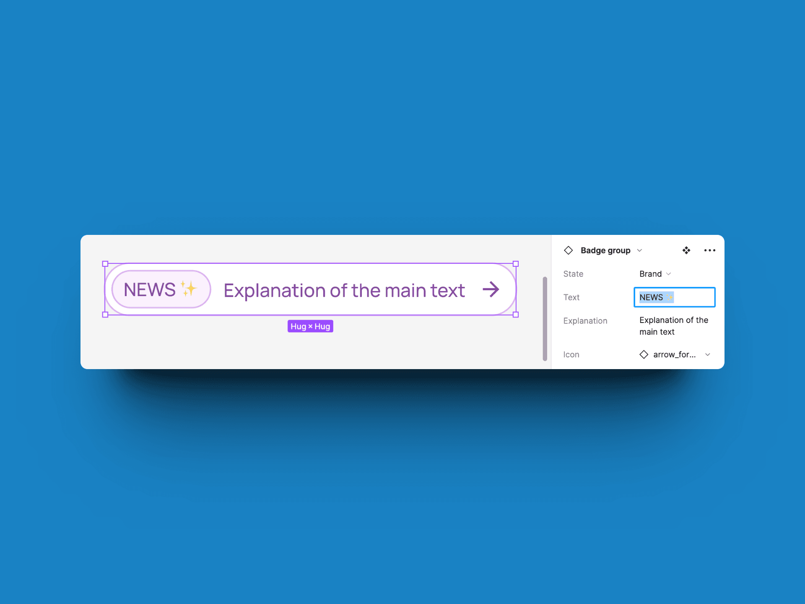Click the Explanation of the main text field
The image size is (805, 604).
674,325
